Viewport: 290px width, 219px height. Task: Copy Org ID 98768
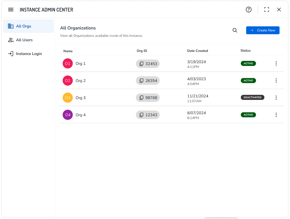(142, 98)
